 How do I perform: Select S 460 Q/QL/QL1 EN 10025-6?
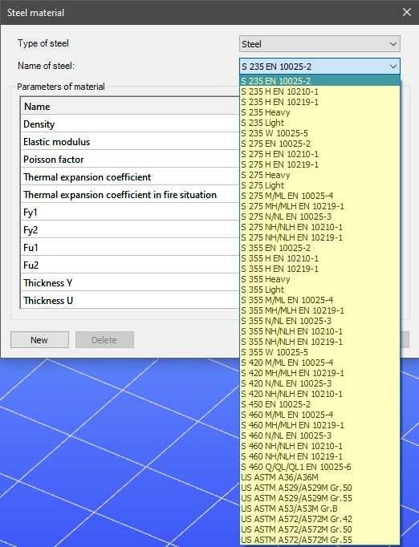319,467
